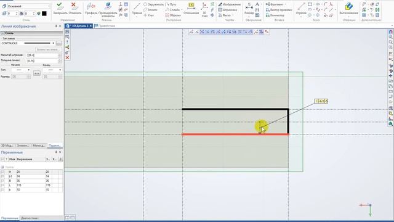Toggle checkbox in b1 variable row
The width and height of the screenshot is (394, 222).
point(2,176)
